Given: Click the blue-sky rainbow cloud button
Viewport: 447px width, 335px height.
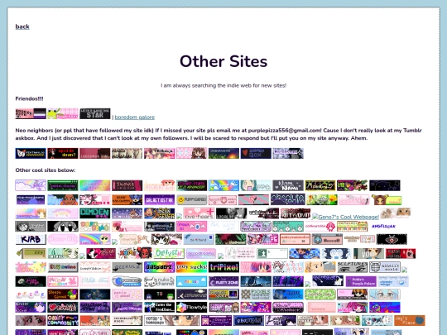Looking at the screenshot, I should pos(223,185).
